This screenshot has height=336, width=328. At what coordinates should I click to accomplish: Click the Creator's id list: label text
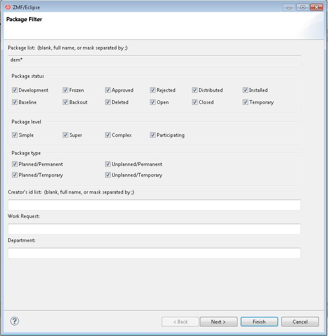[x=25, y=192]
